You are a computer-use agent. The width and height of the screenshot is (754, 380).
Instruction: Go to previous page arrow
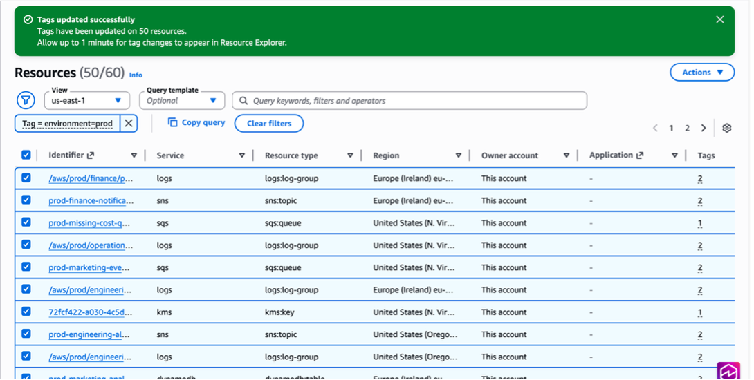click(x=655, y=128)
